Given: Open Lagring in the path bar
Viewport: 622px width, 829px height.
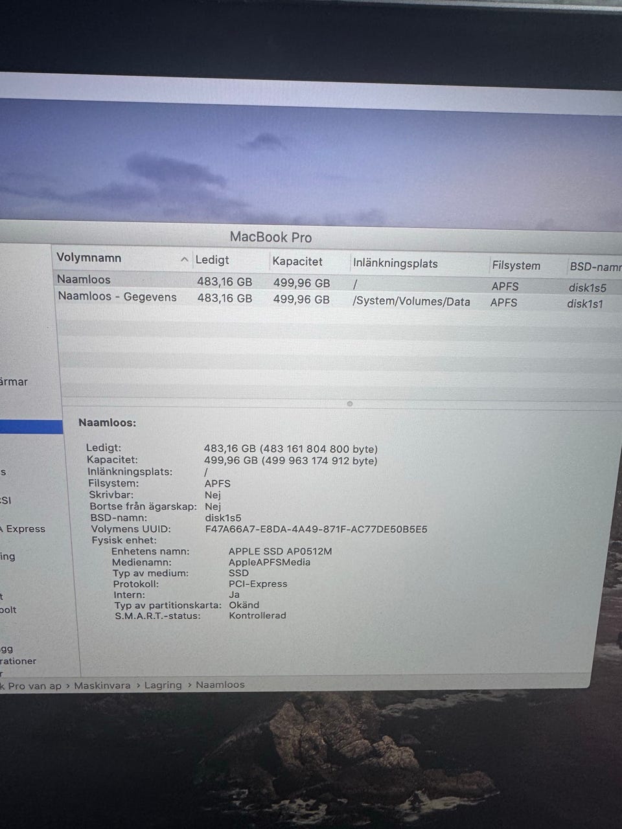Looking at the screenshot, I should (163, 685).
